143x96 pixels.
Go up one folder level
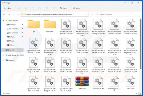coord(18,14)
